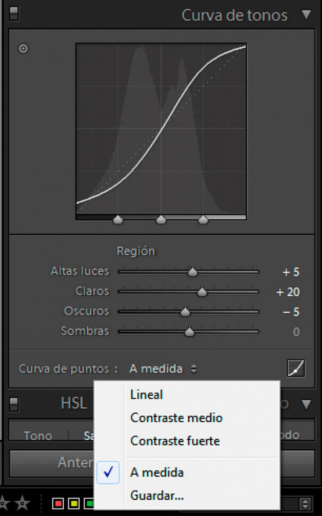Toggle the Curva de tonos panel on/off switch
Image resolution: width=322 pixels, height=516 pixels.
tap(14, 13)
